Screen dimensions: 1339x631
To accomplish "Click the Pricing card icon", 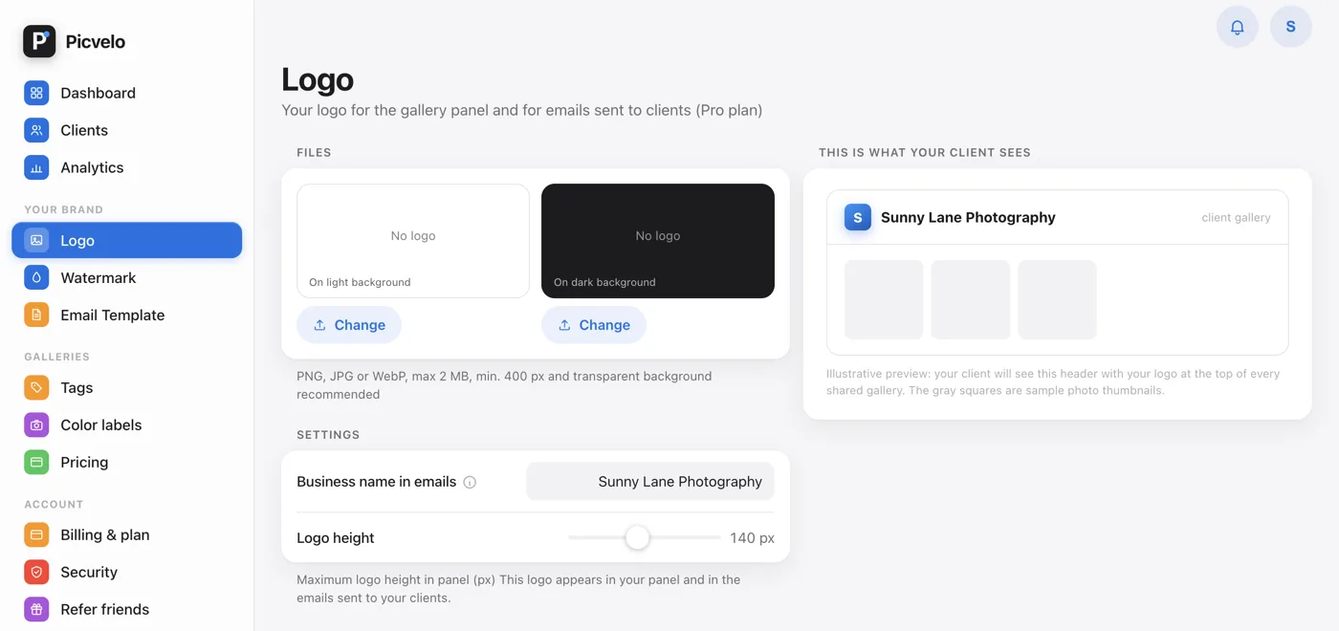I will tap(36, 462).
